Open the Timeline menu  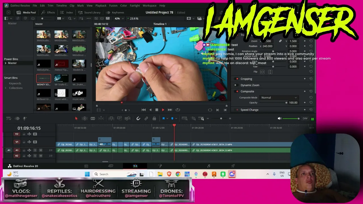pos(61,5)
